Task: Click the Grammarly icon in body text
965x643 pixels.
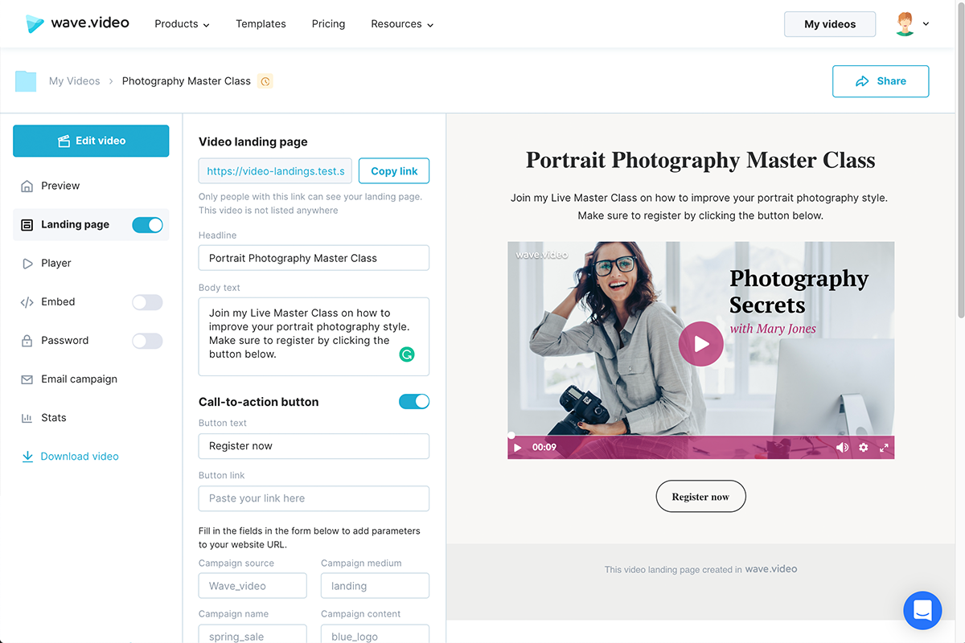Action: (x=407, y=354)
